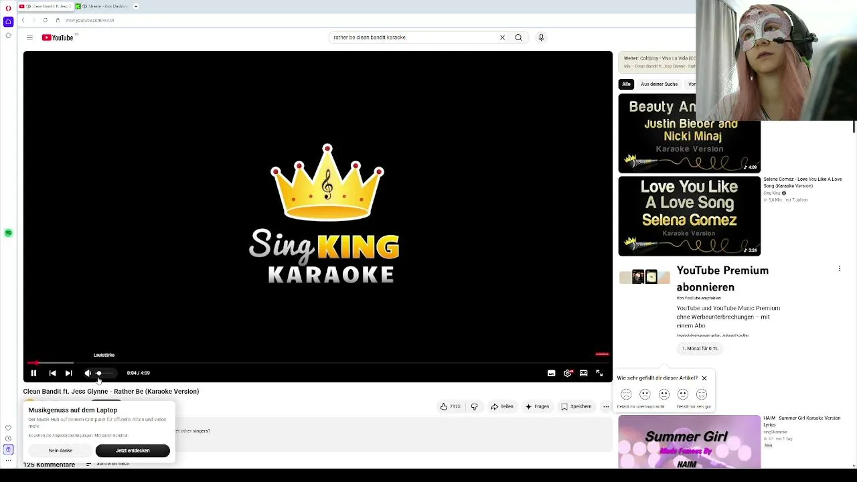This screenshot has height=482, width=857.
Task: Open the HAIM Summer Girl karaoke thumbnail
Action: tap(689, 442)
